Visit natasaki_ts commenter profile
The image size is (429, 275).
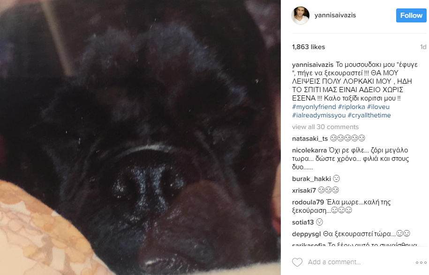click(310, 138)
